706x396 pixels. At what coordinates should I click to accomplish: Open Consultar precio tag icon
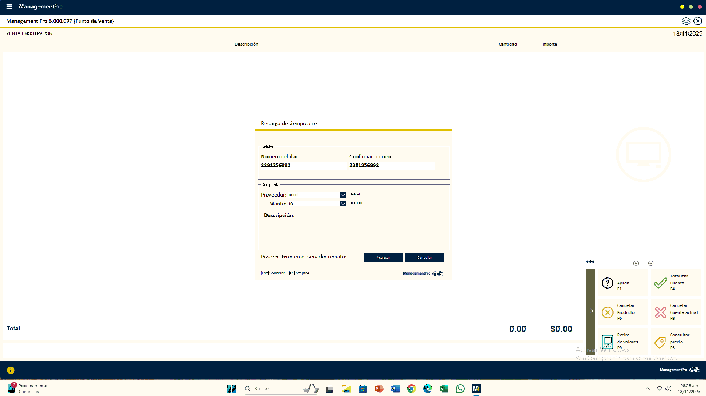click(660, 342)
